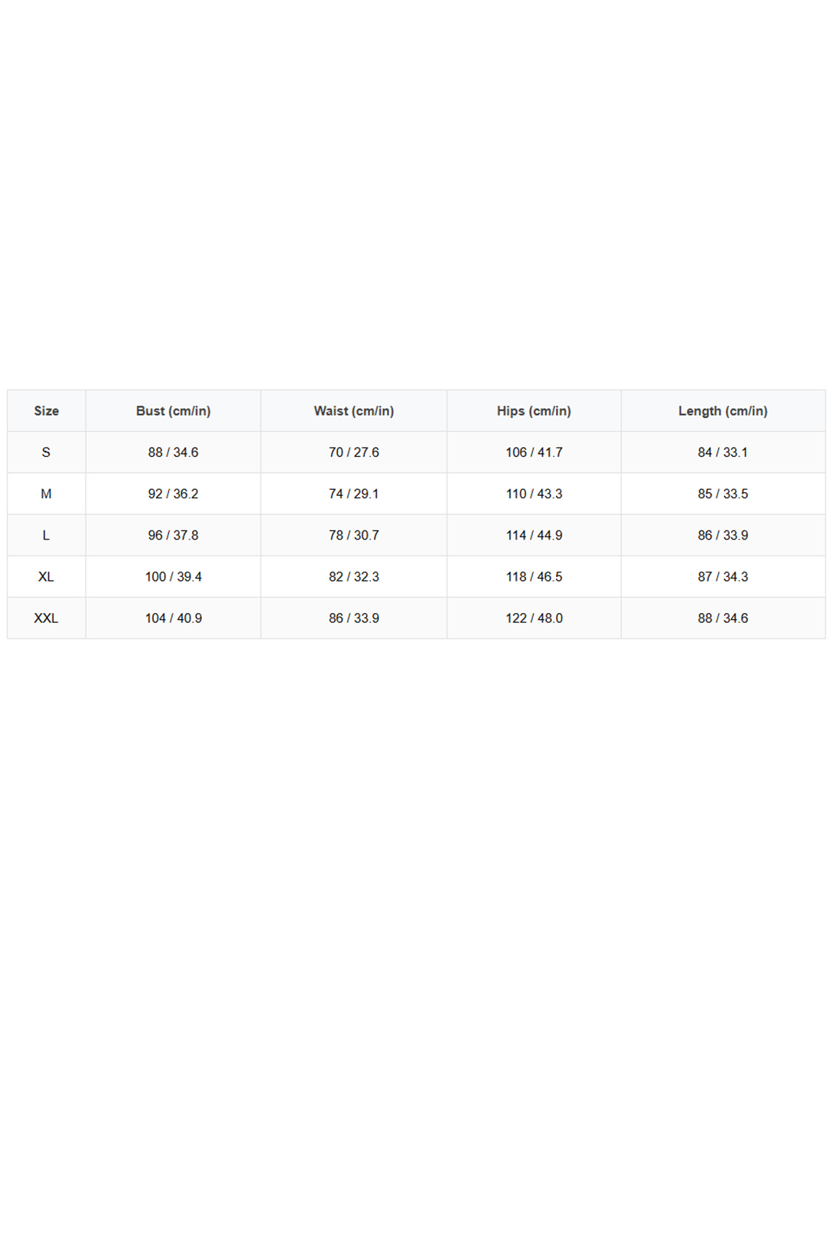Select the S size row label

(46, 452)
